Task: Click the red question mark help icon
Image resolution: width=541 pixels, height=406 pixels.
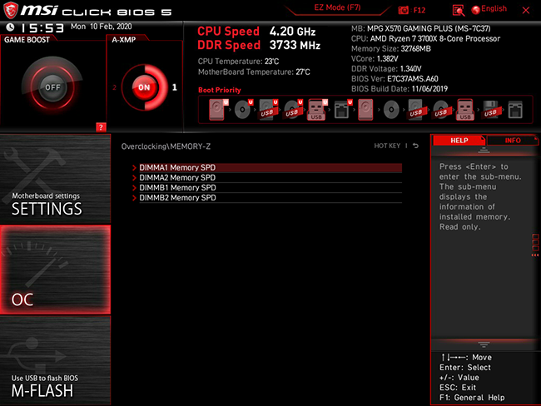Action: [x=101, y=127]
